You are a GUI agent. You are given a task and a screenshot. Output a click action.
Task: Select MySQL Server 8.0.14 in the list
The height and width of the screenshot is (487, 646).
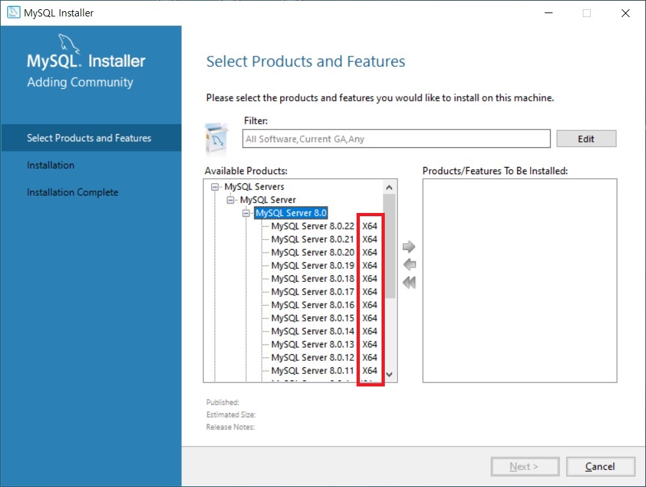[x=324, y=331]
